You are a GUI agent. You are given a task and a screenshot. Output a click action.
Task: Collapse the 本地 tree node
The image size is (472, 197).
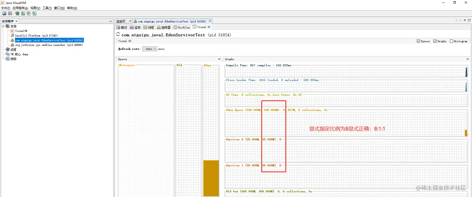point(3,26)
